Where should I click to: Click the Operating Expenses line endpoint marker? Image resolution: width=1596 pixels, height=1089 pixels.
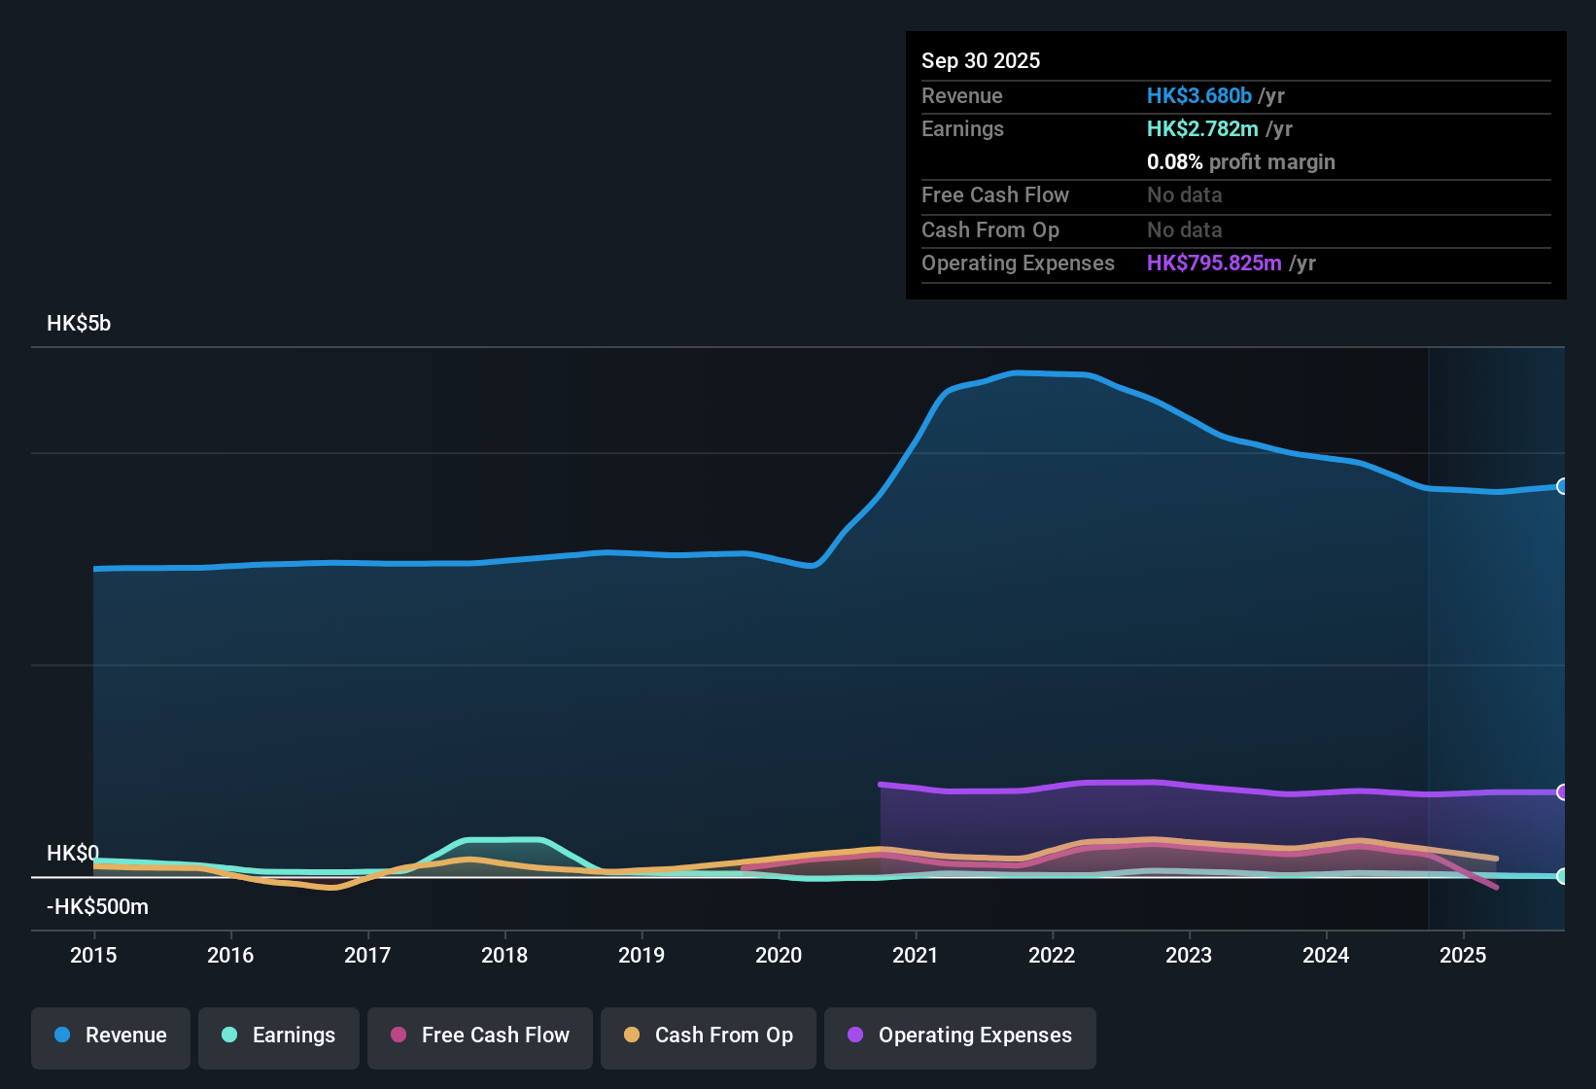tap(1562, 791)
